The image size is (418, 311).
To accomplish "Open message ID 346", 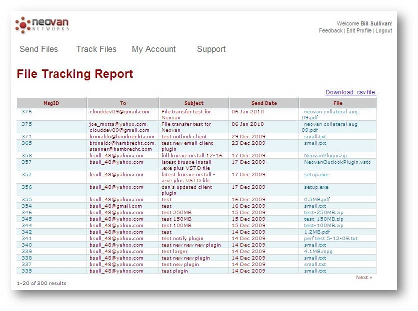I will (26, 213).
